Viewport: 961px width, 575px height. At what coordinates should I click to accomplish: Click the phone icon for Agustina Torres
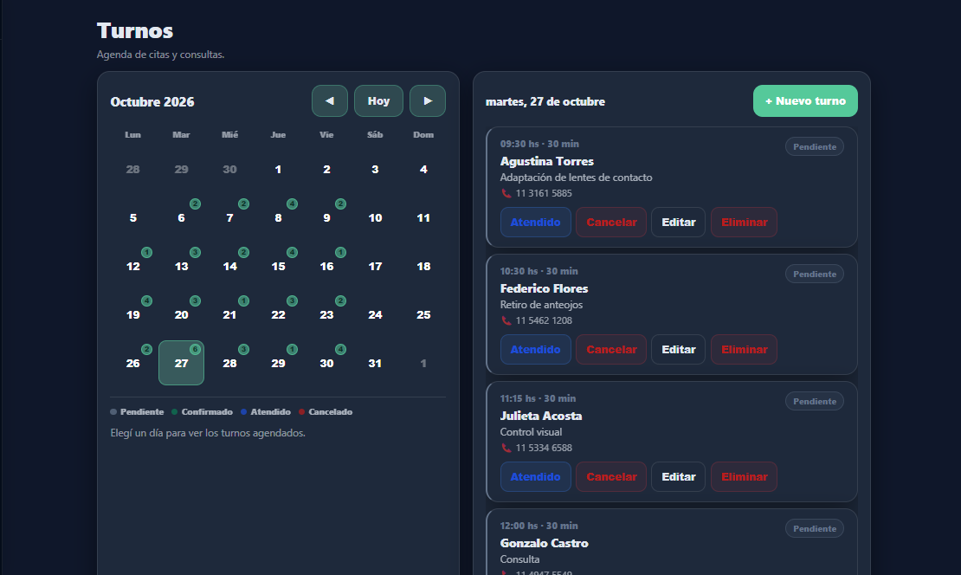pos(506,193)
